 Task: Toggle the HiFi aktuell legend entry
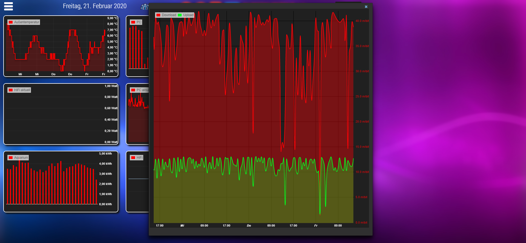[x=22, y=90]
